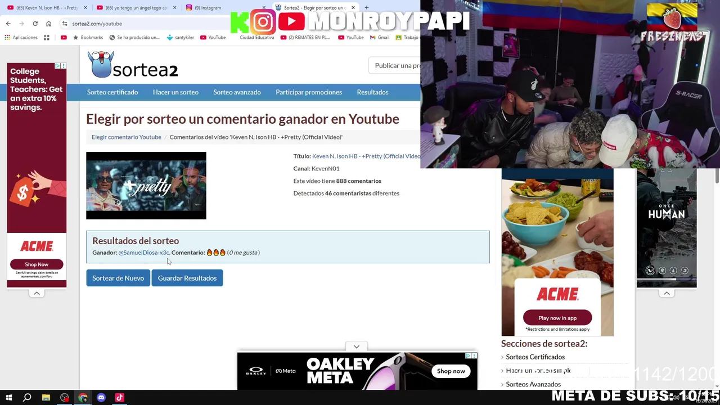This screenshot has width=720, height=405.
Task: Click the 'Publicar una pr...' button
Action: (395, 65)
